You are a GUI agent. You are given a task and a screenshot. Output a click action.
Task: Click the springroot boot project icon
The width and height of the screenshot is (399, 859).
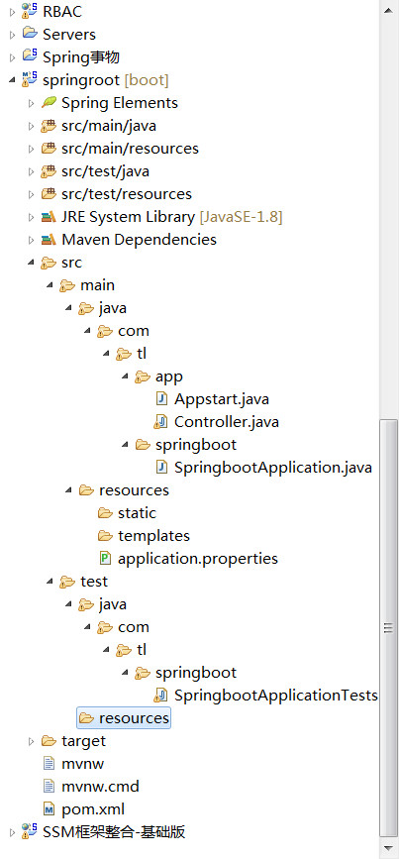coord(30,80)
